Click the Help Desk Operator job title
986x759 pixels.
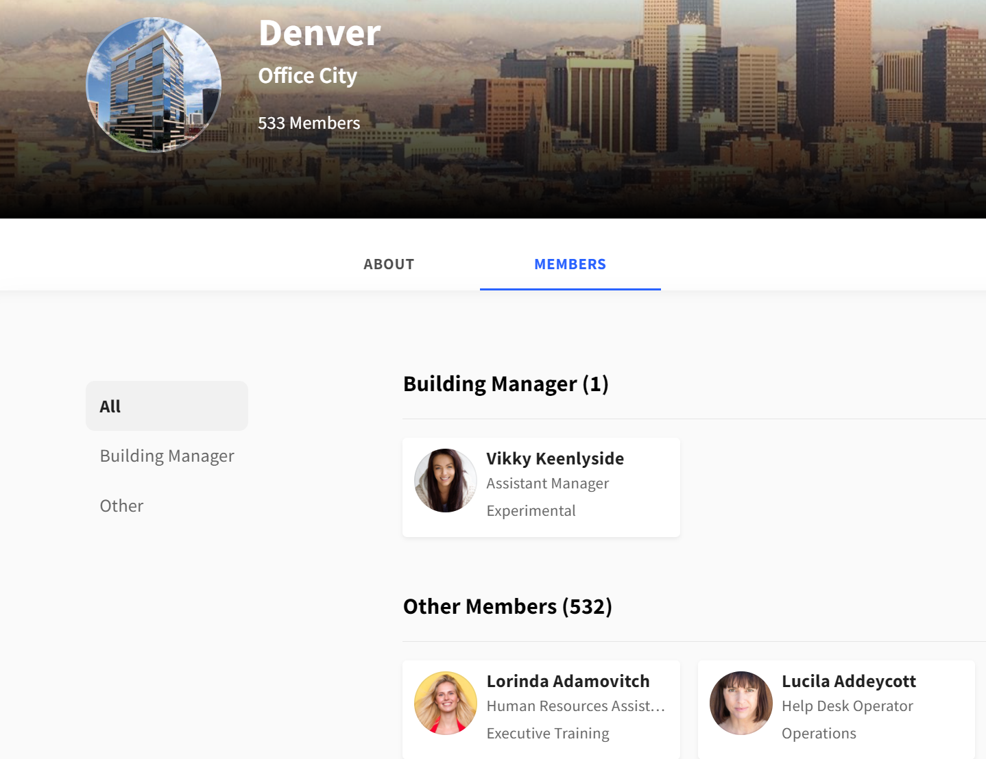click(847, 706)
